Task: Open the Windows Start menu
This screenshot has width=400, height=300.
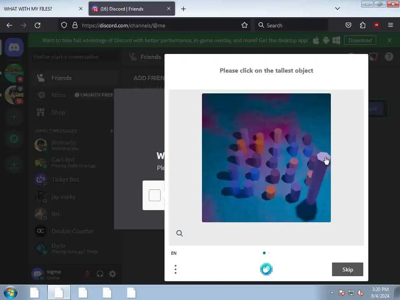Action: [11, 292]
